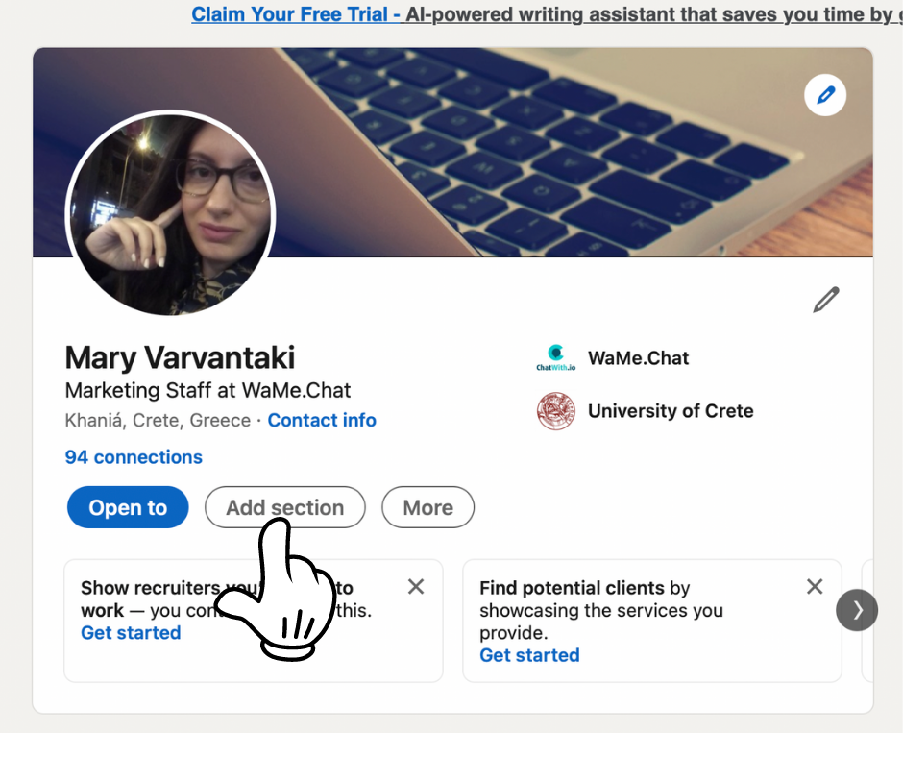
Task: Click Get started under Find potential clients
Action: tap(530, 655)
